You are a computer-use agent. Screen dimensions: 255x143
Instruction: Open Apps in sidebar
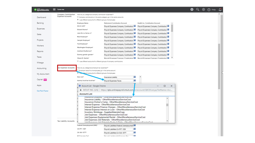[x=39, y=85]
